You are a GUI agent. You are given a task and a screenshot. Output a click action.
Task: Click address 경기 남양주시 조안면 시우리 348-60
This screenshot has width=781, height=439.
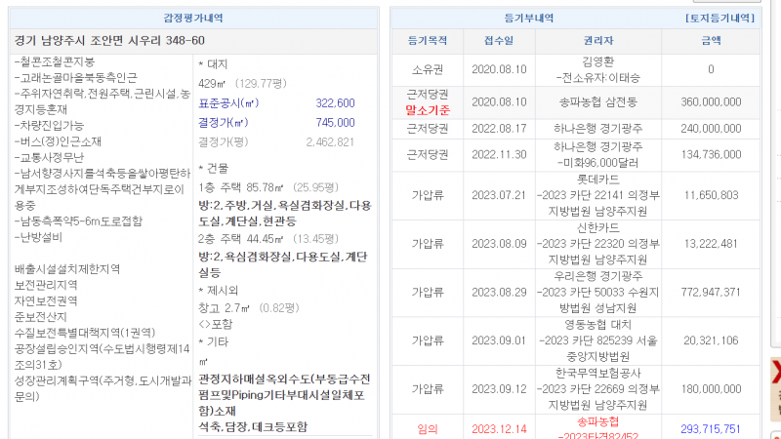[110, 40]
